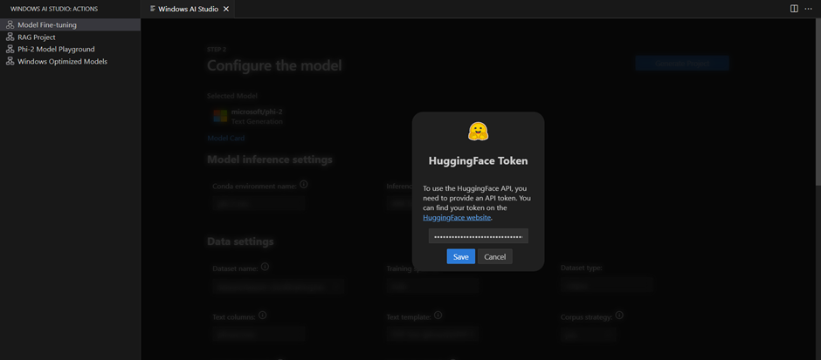821x360 pixels.
Task: Click the Windows AI Studio tab file icon
Action: [x=153, y=9]
